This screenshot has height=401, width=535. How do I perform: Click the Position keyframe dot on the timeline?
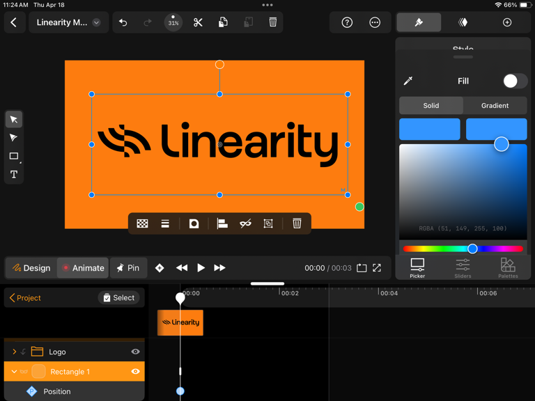tap(180, 391)
